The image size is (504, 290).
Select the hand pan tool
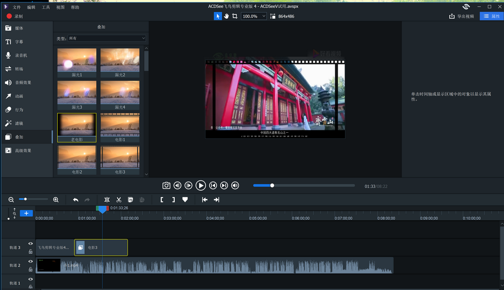(226, 16)
